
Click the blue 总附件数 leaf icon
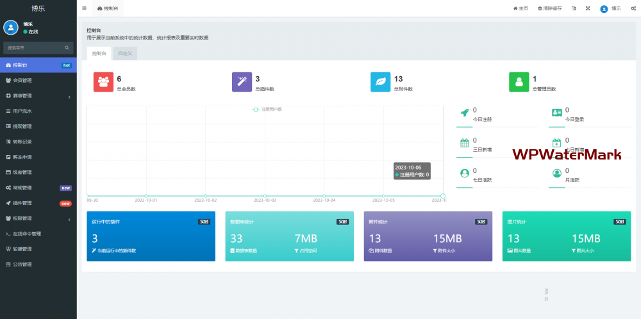click(x=381, y=82)
